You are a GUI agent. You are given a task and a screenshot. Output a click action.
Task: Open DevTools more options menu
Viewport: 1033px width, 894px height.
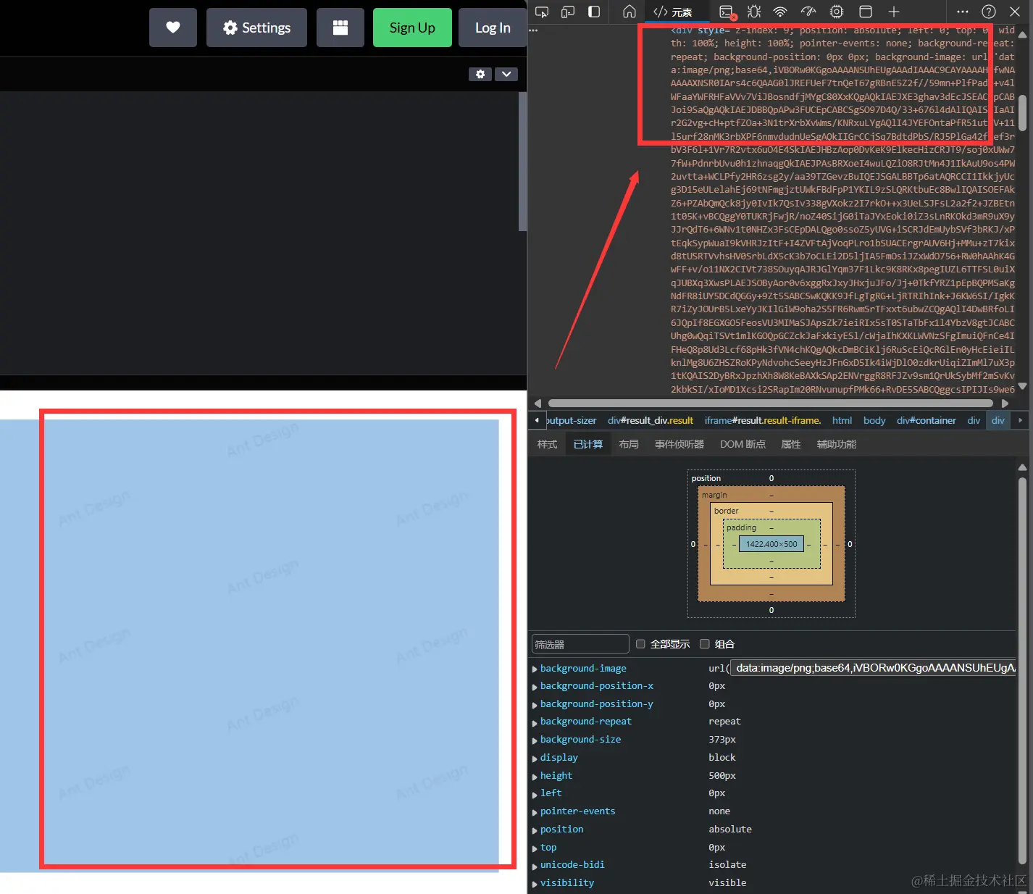(963, 12)
